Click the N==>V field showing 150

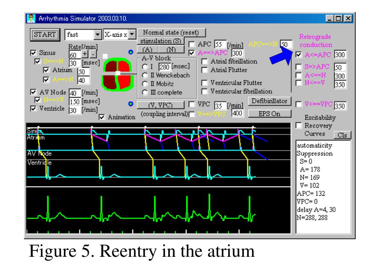coord(74,101)
